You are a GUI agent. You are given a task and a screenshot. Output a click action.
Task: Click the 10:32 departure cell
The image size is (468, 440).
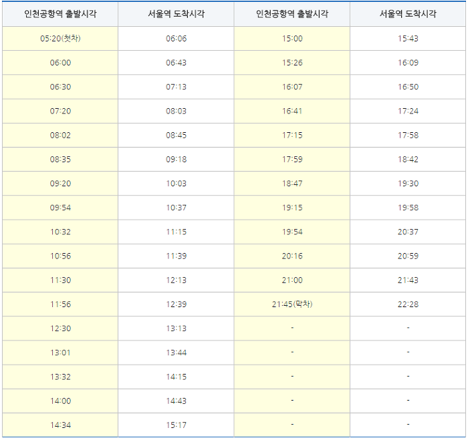[60, 232]
